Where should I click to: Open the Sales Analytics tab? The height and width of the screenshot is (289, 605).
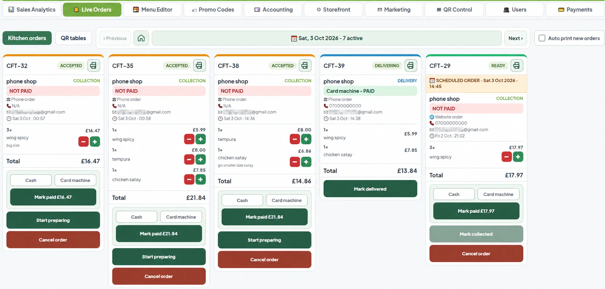click(x=32, y=10)
